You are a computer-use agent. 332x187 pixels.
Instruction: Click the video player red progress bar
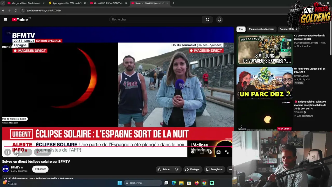118,147
